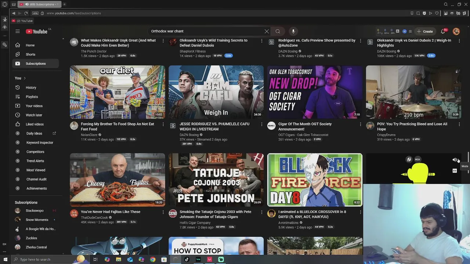Image resolution: width=470 pixels, height=264 pixels.
Task: Open the account avatar menu
Action: pyautogui.click(x=456, y=31)
